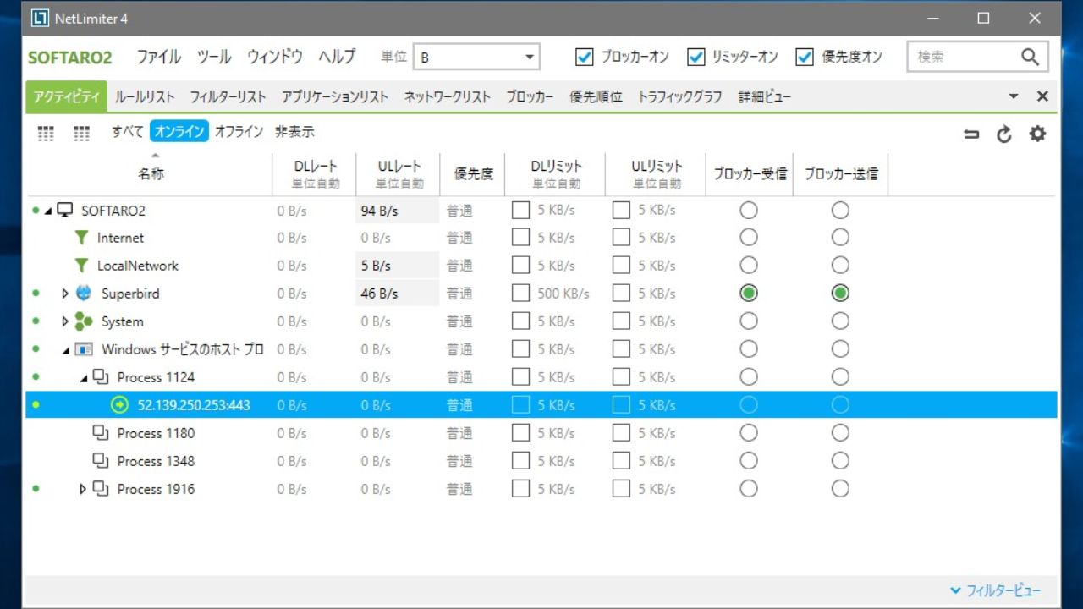
Task: Switch to the ルールリスト tab
Action: coord(145,96)
